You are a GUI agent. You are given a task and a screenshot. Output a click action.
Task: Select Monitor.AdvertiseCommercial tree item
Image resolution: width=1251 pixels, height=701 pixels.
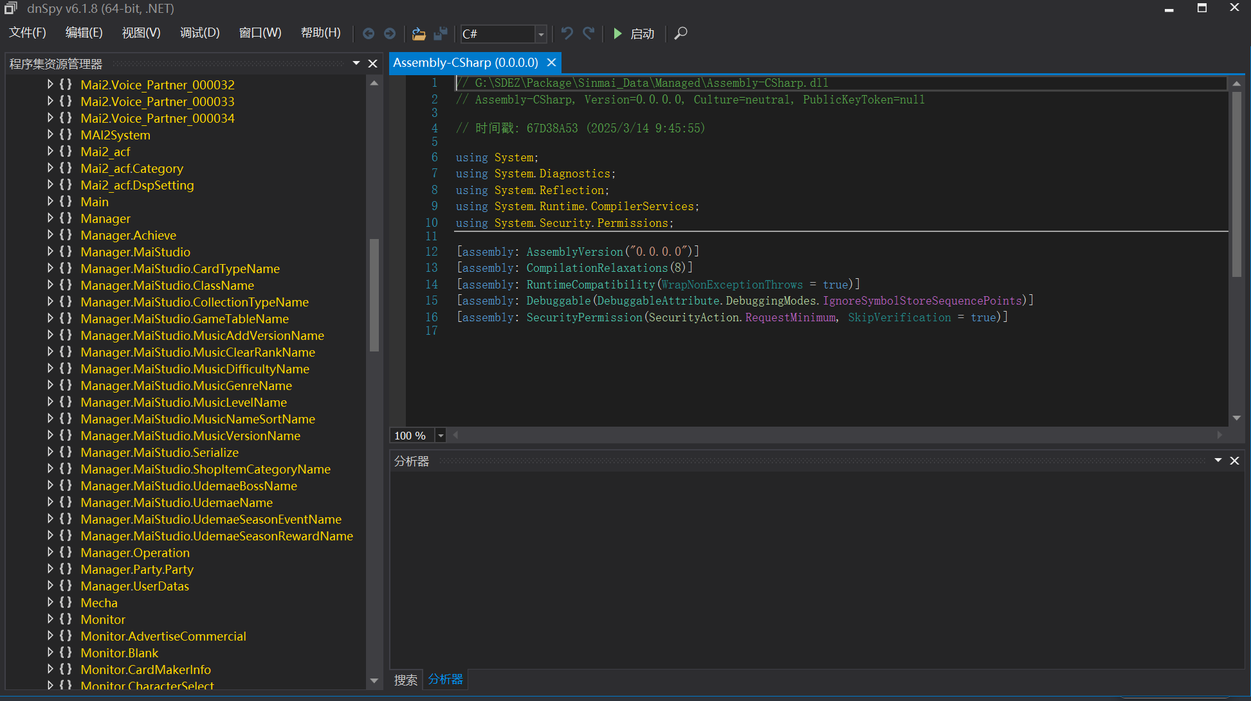click(x=163, y=636)
